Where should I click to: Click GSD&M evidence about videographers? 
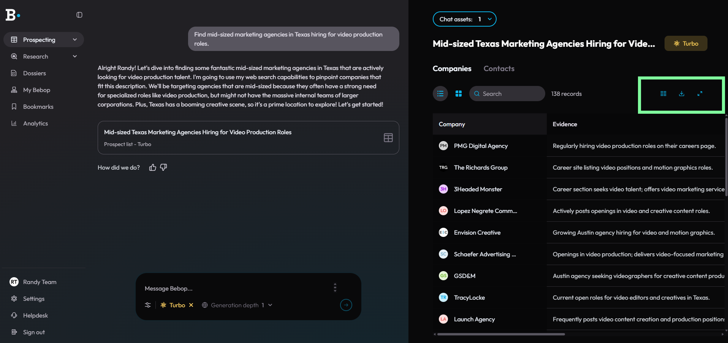click(638, 276)
